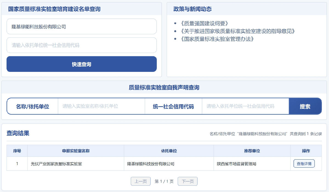Click the 名称/依托单位 field label
This screenshot has height=192, width=329.
click(32, 106)
